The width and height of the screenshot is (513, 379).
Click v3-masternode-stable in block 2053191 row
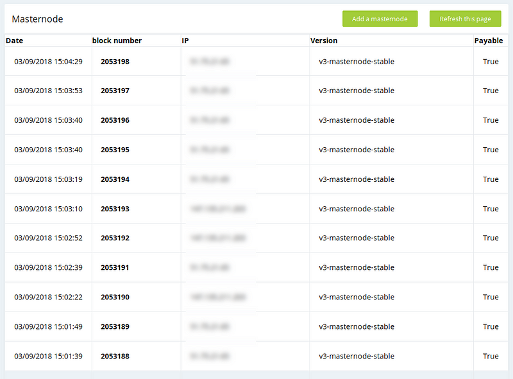click(x=357, y=267)
